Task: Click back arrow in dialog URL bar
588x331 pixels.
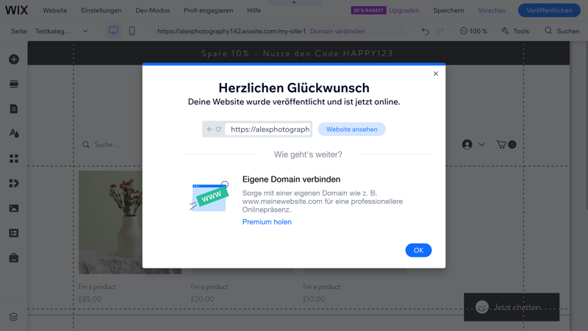Action: tap(209, 129)
